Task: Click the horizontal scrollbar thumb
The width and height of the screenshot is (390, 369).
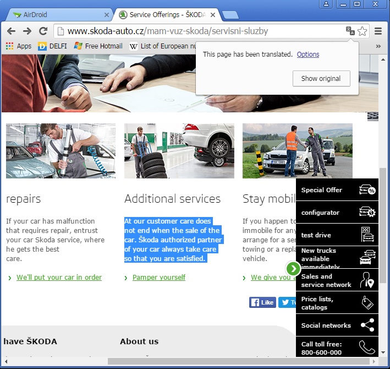Action: pos(239,361)
